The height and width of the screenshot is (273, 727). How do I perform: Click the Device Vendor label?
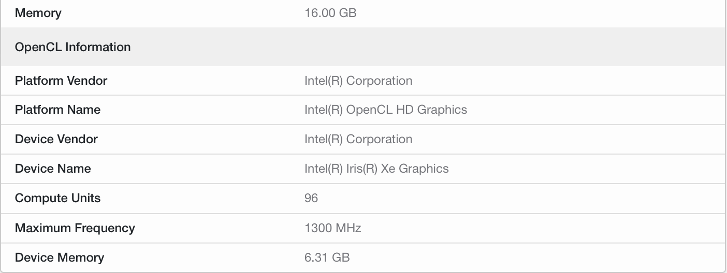[x=56, y=139]
